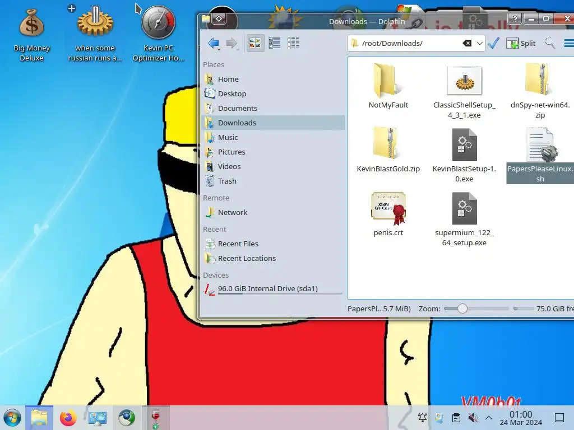Click the small plus overlay on the gear desktop icon
Viewport: 574px width, 430px height.
[72, 8]
